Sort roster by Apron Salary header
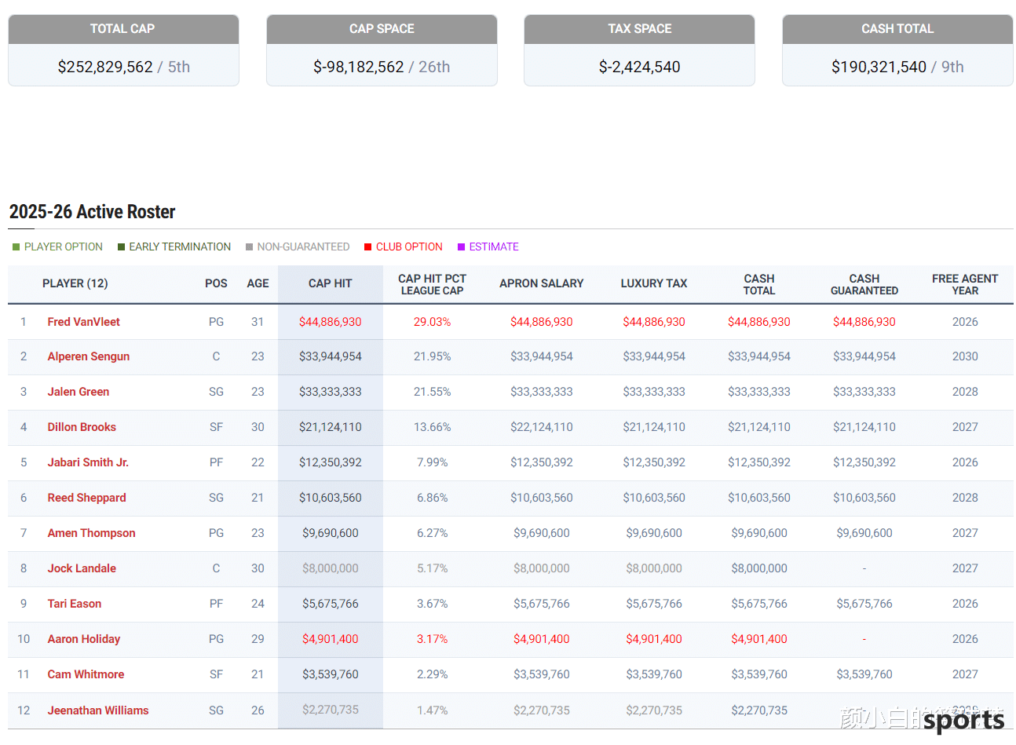The image size is (1016, 745). 541,283
